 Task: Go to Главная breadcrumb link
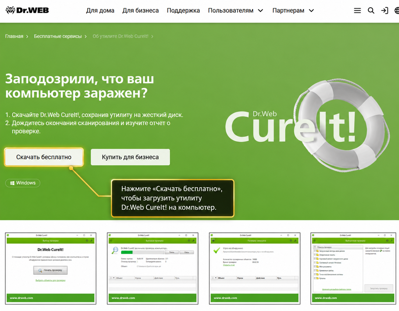point(14,36)
